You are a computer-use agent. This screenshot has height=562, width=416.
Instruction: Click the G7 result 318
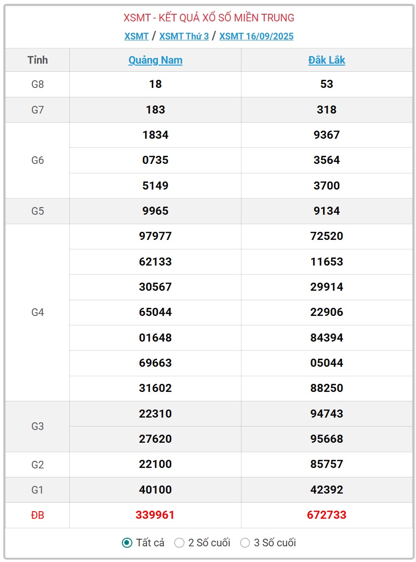click(326, 109)
